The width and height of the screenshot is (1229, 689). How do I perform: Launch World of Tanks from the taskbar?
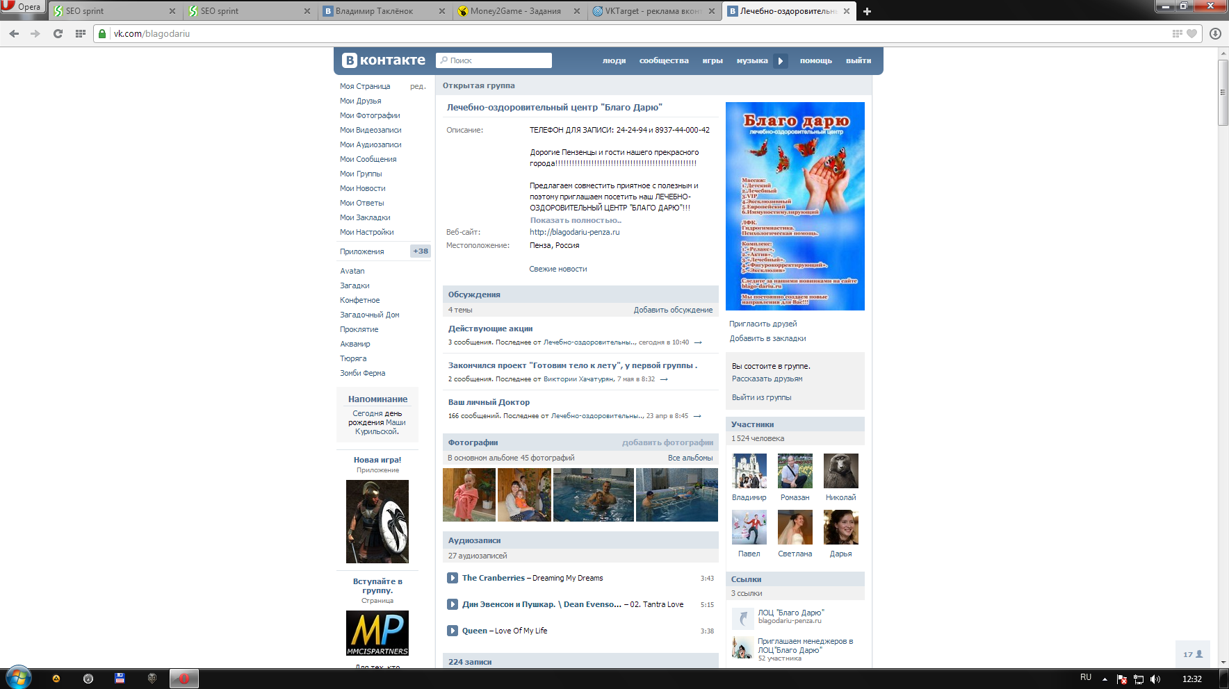point(152,679)
